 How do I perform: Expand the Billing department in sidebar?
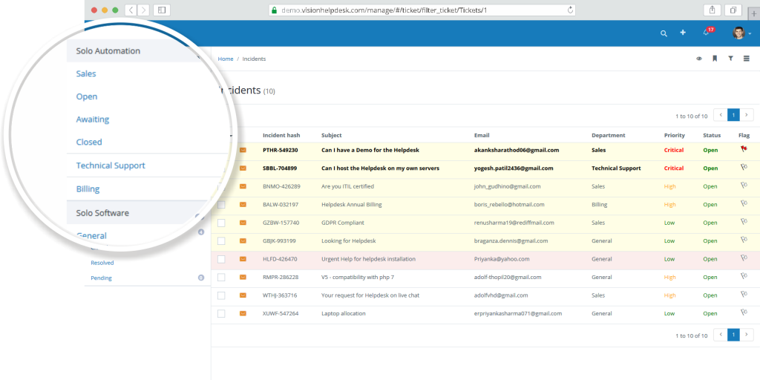tap(88, 189)
